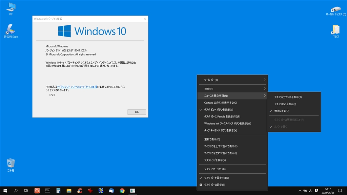This screenshot has height=195, width=347.
Task: Choose アイコンとテキストを表示 in submenu
Action: 288,97
